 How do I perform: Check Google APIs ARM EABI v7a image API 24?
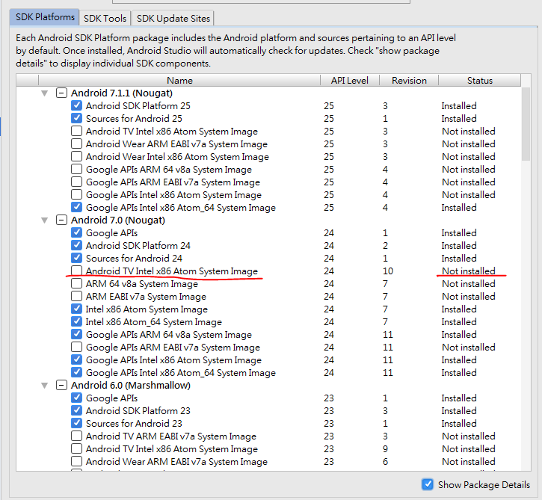pyautogui.click(x=76, y=347)
